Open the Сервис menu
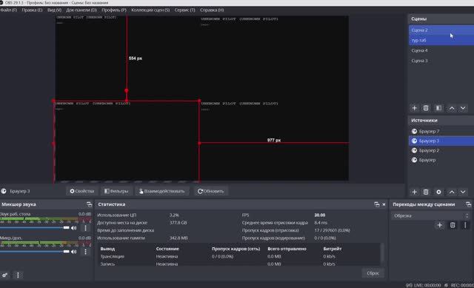474x288 pixels. click(184, 10)
